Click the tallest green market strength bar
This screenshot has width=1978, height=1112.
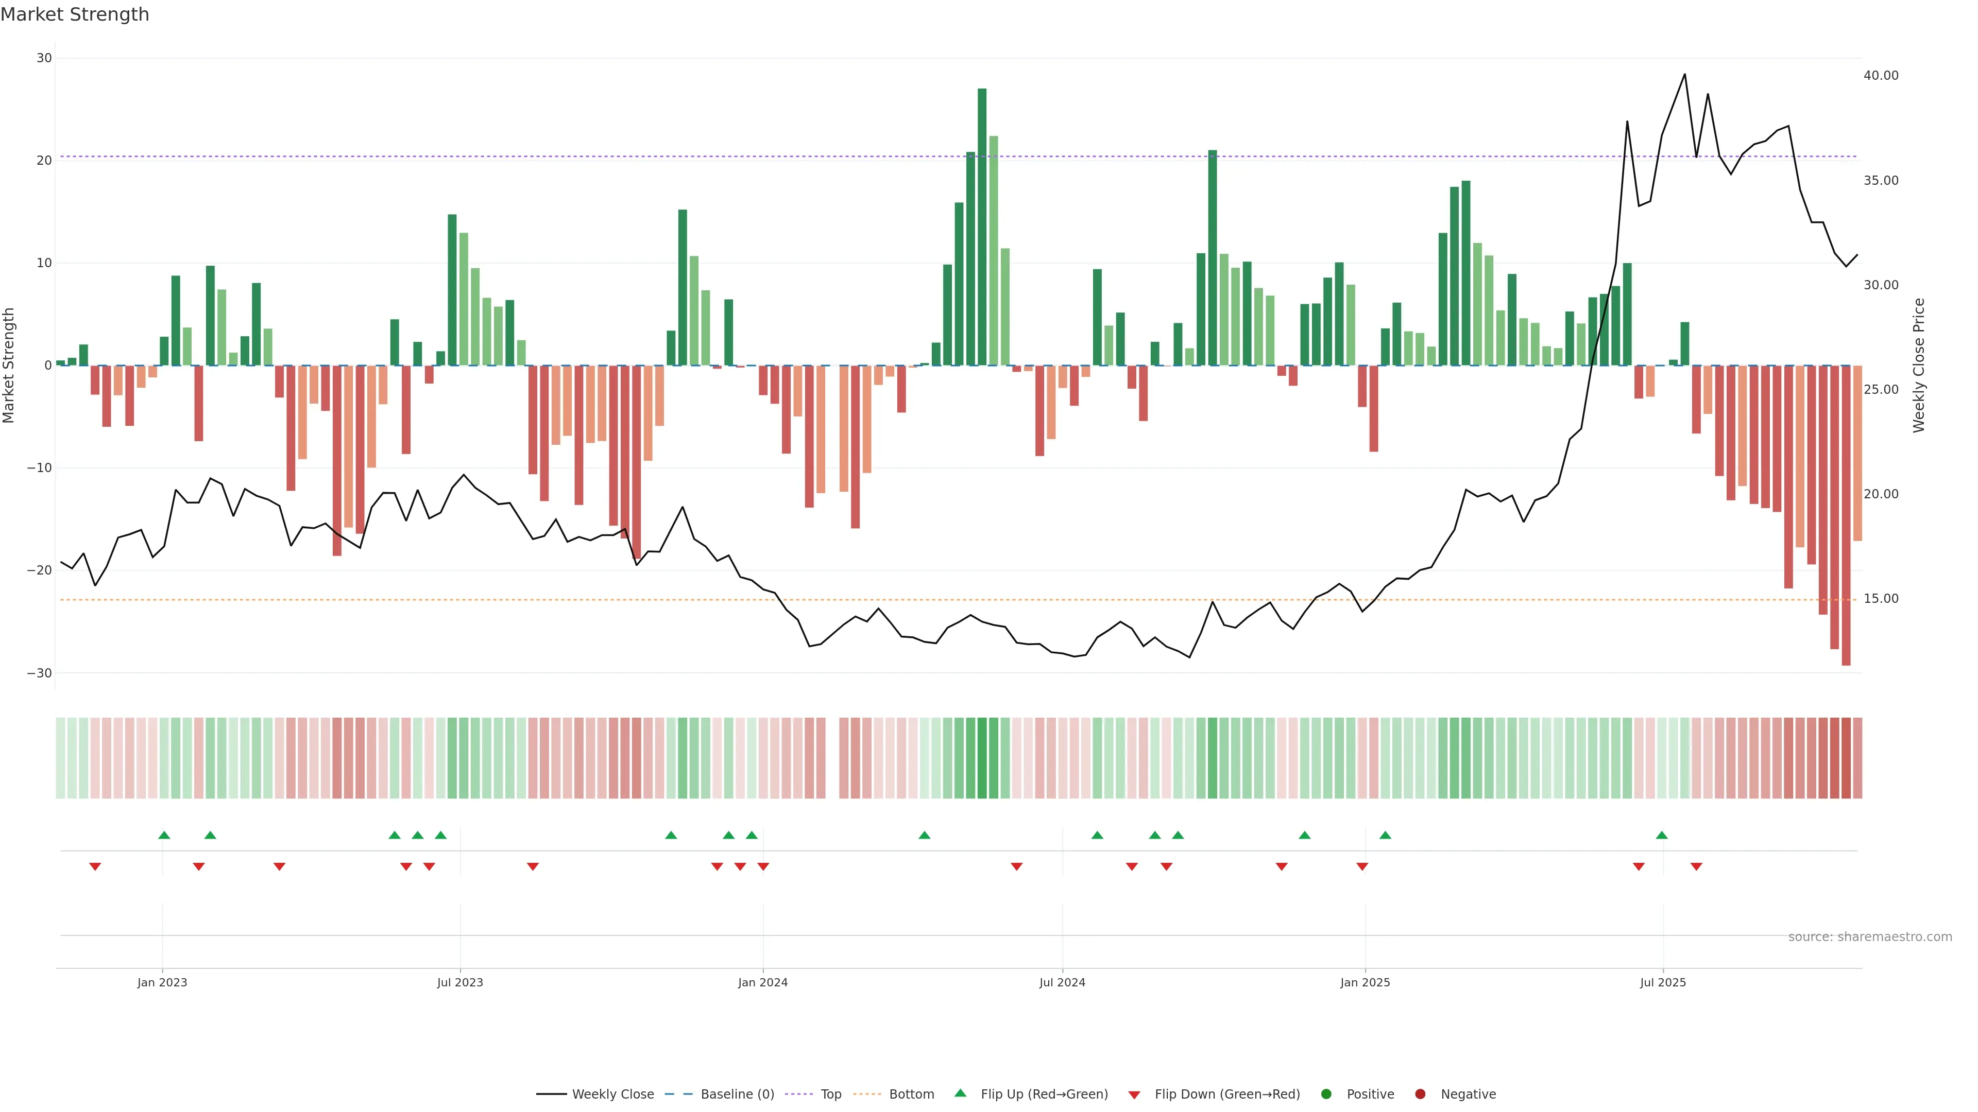(x=982, y=227)
